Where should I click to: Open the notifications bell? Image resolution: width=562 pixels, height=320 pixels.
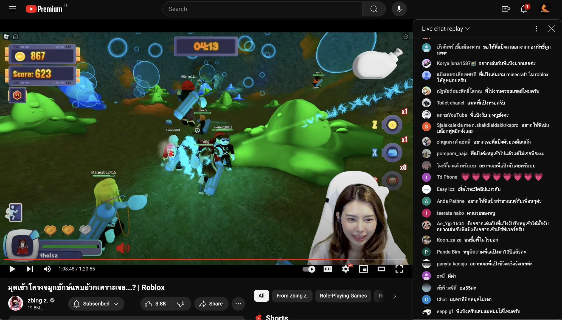[x=524, y=9]
